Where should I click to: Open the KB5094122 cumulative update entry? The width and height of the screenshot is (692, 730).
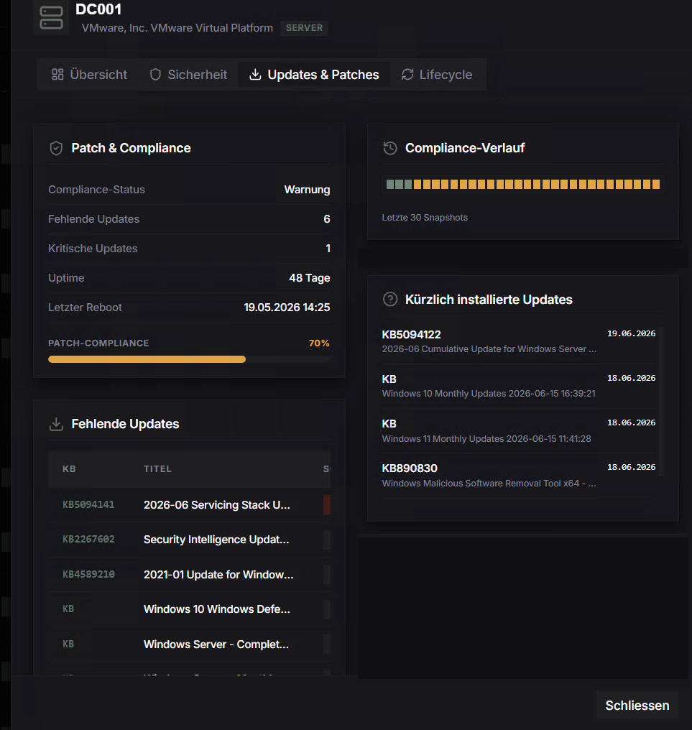tap(519, 341)
